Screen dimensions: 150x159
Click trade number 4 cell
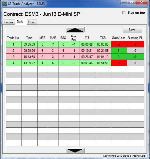(14, 63)
